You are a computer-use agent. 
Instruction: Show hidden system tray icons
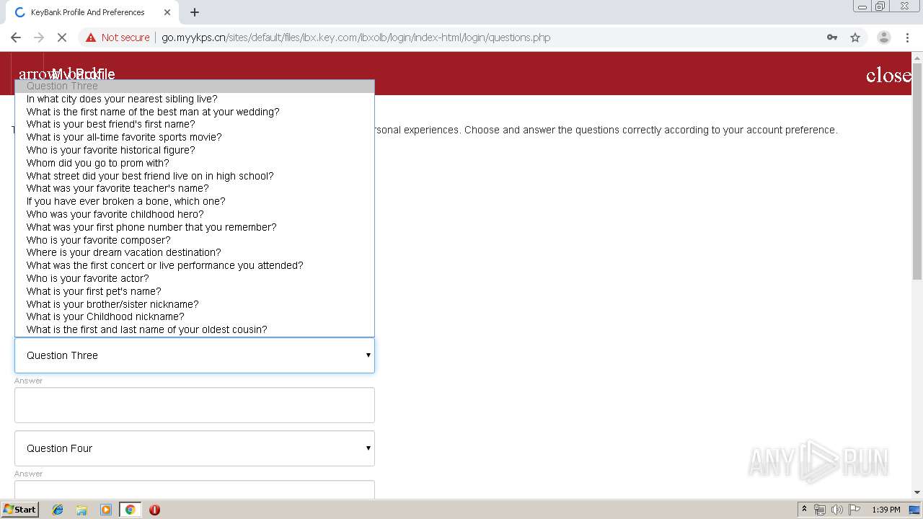tap(804, 510)
